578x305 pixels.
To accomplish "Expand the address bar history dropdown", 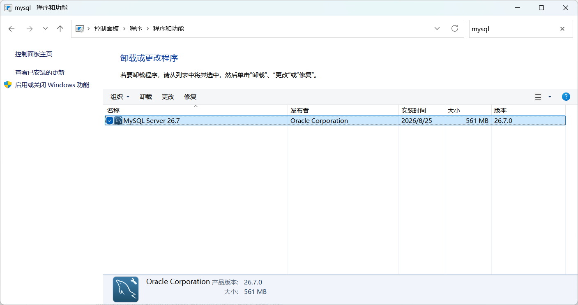I will [x=437, y=29].
